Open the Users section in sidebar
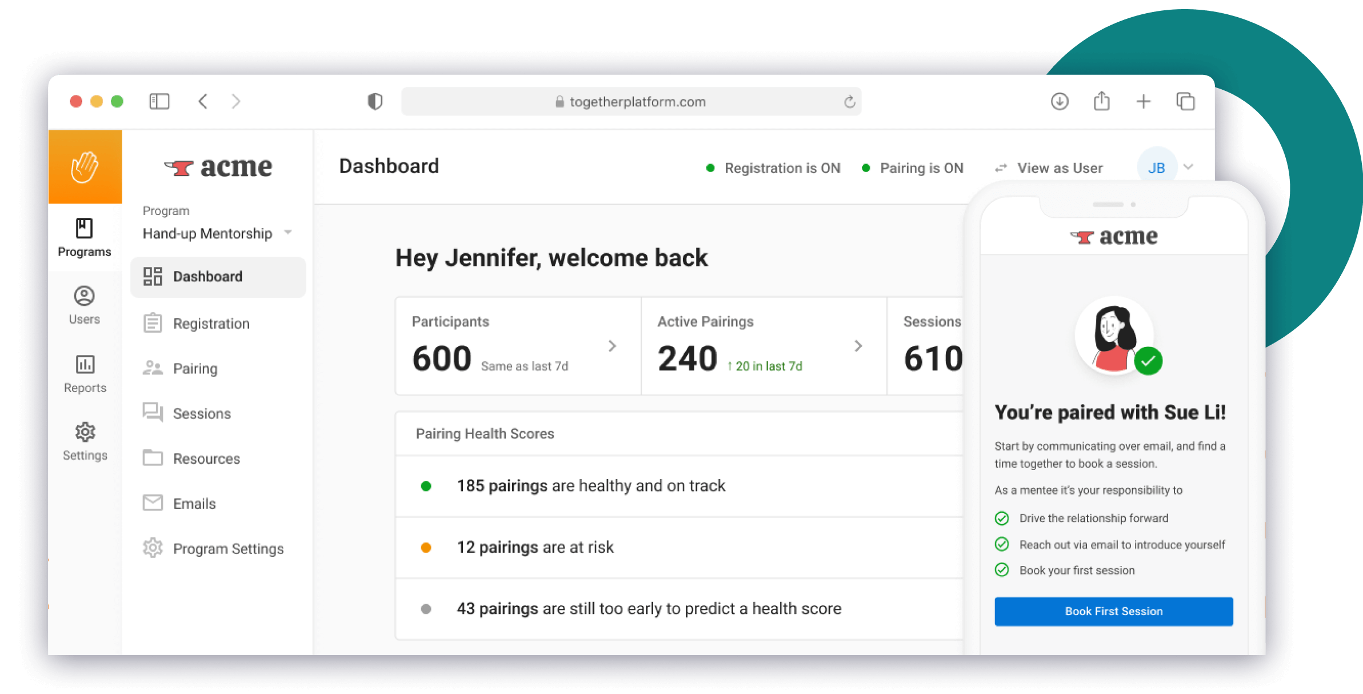The image size is (1363, 694). [x=85, y=305]
